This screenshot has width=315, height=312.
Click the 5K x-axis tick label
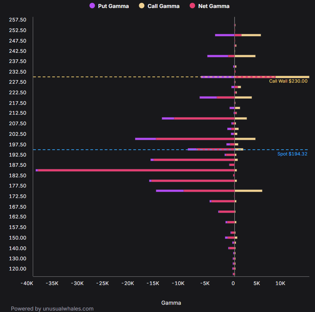point(257,283)
